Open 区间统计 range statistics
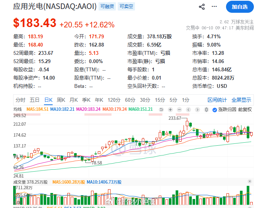Screen dimensions: 261x208 217,100
